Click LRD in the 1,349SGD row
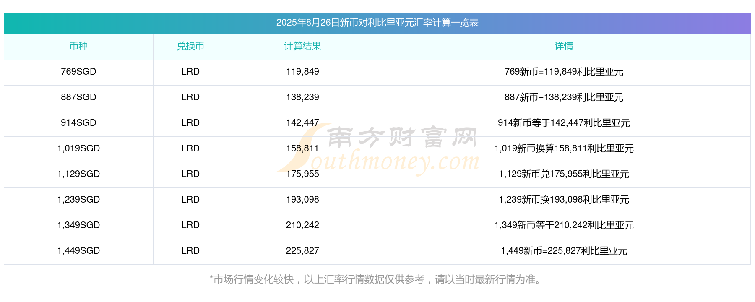Screen dimensions: 755x302 click(190, 225)
